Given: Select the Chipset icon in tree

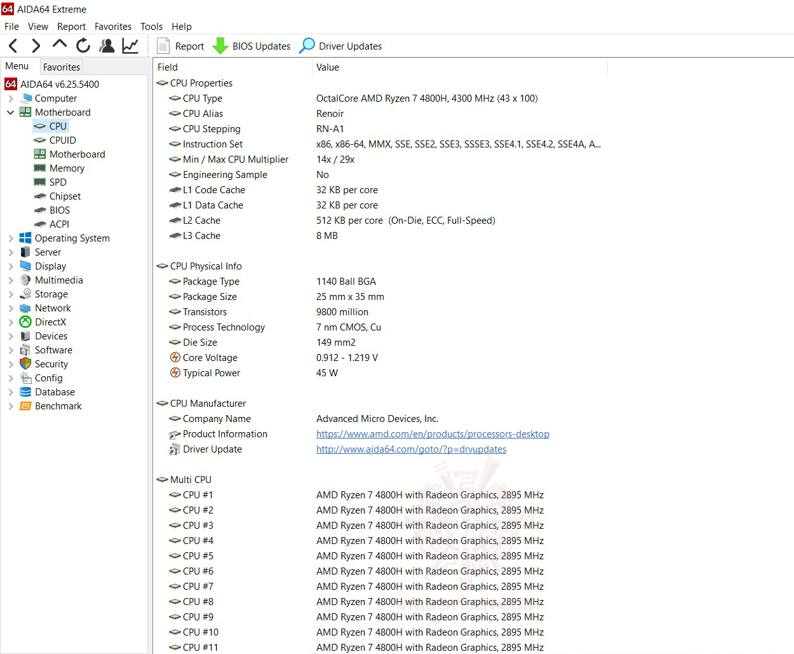Looking at the screenshot, I should click(39, 196).
